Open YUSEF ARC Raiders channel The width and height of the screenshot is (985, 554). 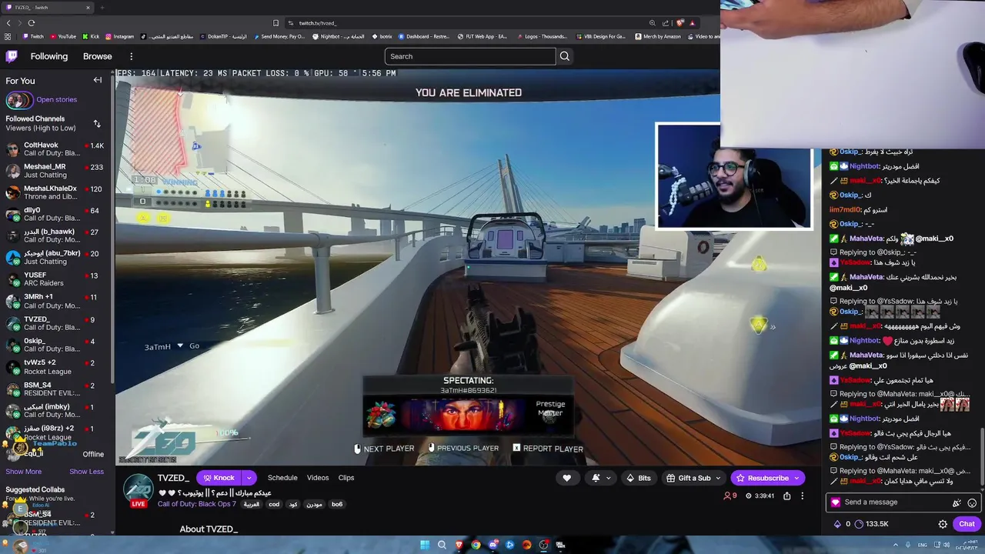point(55,279)
